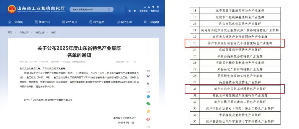
Task: Share article via QQ penguin icon
Action: (148, 96)
